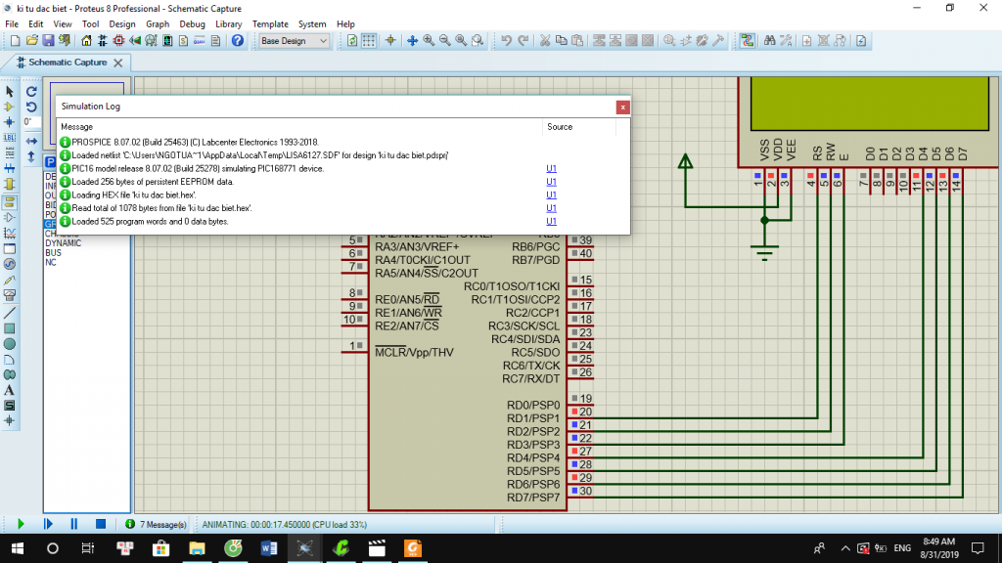This screenshot has height=563, width=1002.
Task: Select the Selection Mode arrow tool
Action: pos(10,91)
